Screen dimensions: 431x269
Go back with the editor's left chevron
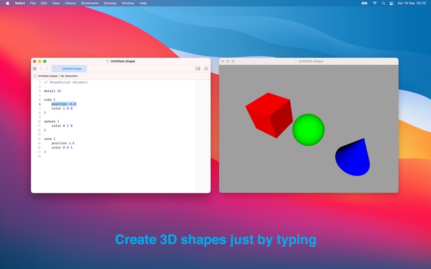41,69
